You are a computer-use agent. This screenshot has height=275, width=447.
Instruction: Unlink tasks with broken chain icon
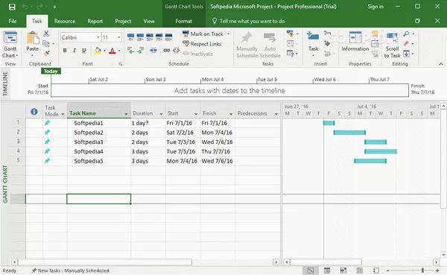pyautogui.click(x=176, y=51)
